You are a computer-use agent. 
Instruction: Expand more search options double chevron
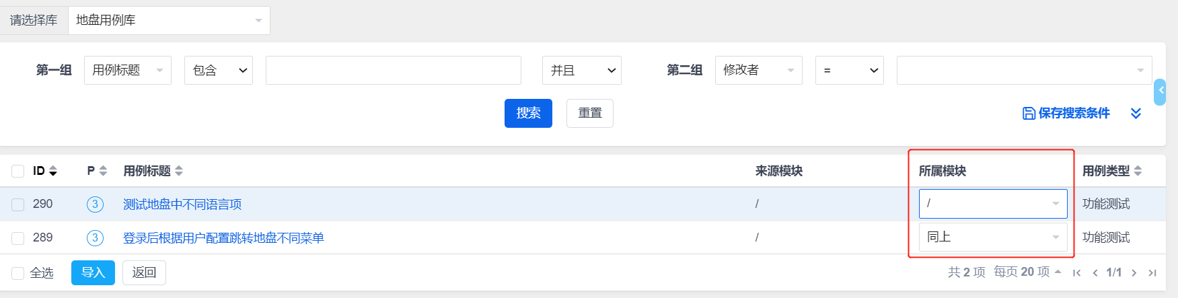click(1136, 113)
